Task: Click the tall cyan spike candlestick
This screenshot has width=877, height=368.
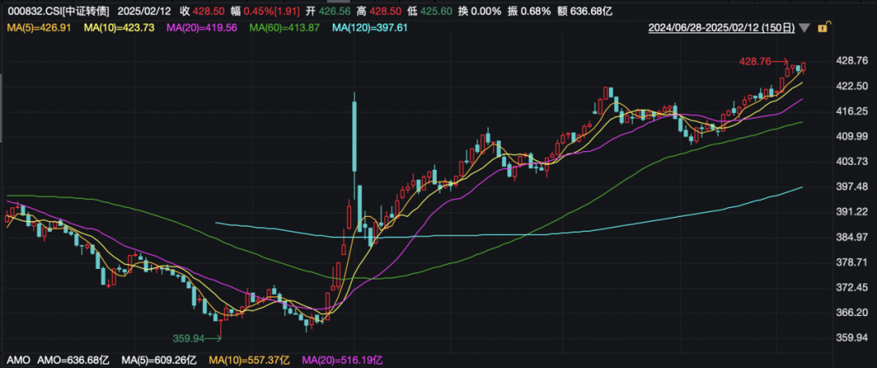Action: pos(354,134)
